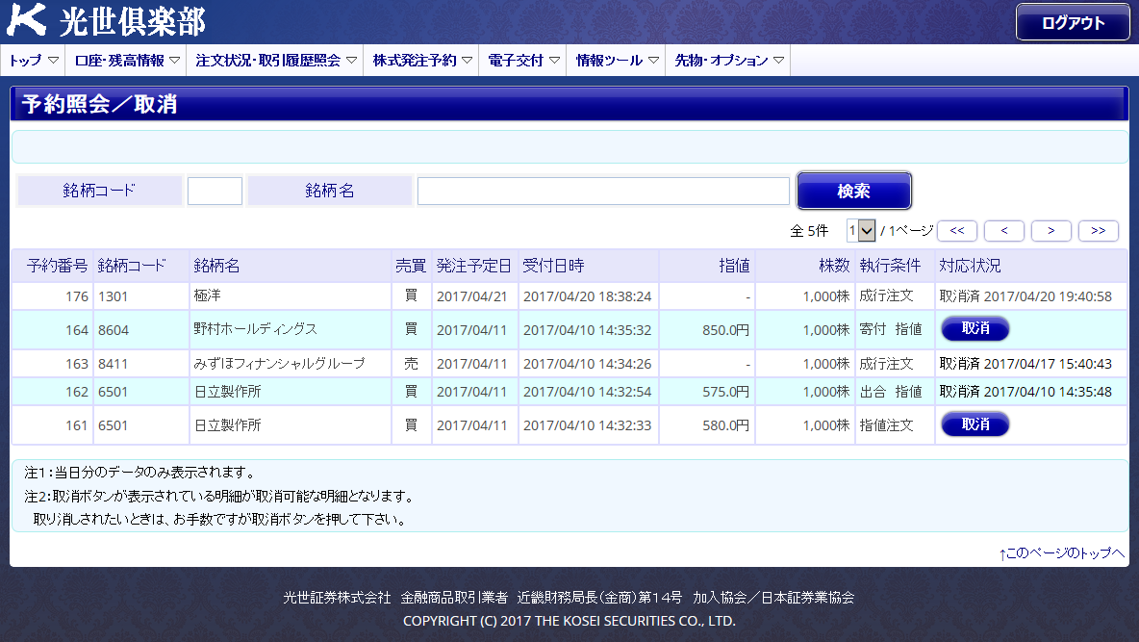Cancel reservation 161 日立製作所 with 取消
This screenshot has height=642, width=1139.
point(974,424)
